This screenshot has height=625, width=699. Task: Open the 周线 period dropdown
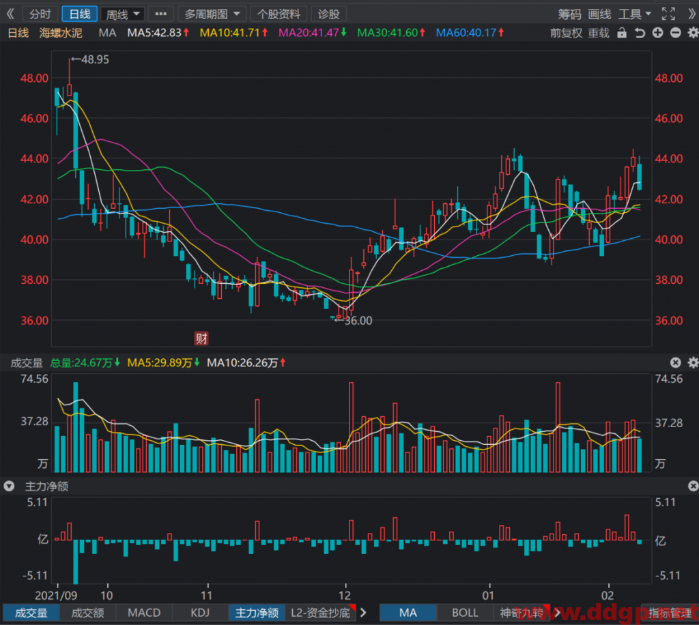[x=123, y=14]
